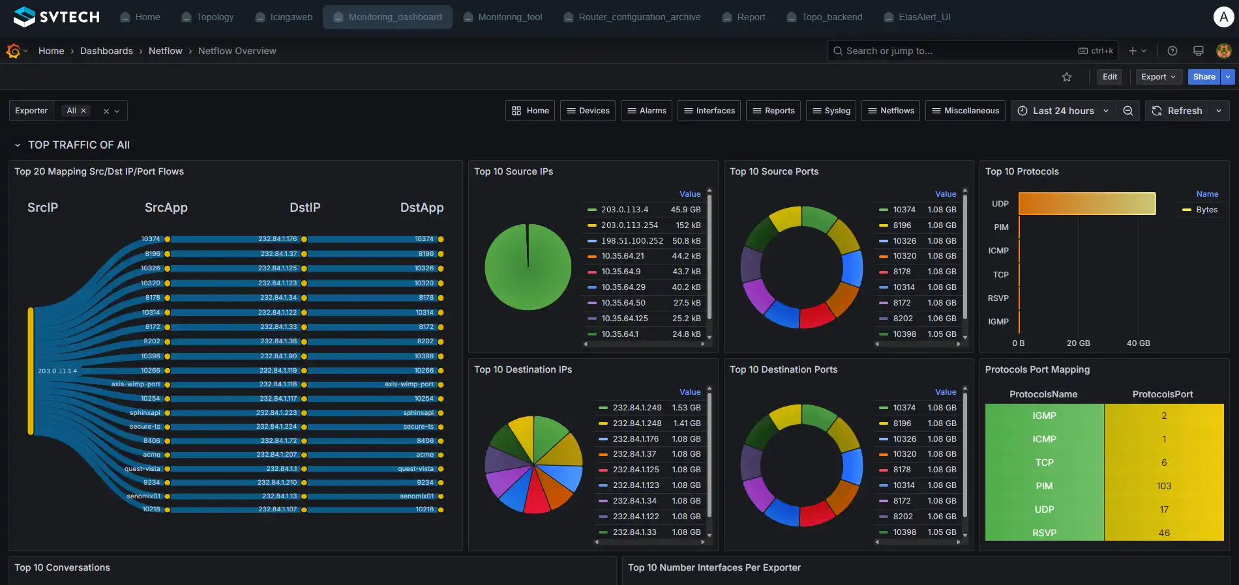Collapse the TOP TRAFFIC OF All row
Screen dimensions: 1239x585
(x=18, y=145)
